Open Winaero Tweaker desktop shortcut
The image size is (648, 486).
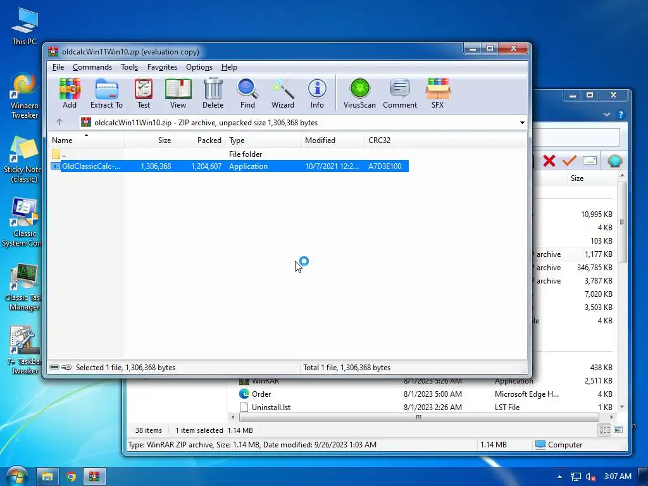[x=25, y=96]
